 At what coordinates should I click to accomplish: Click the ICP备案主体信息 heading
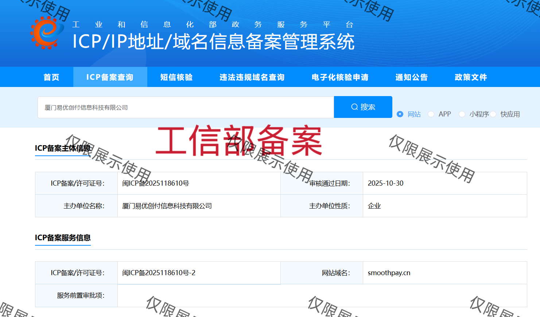click(x=63, y=148)
